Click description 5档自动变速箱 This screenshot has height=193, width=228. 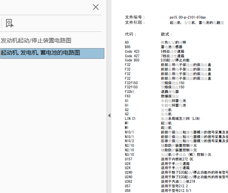173,52
